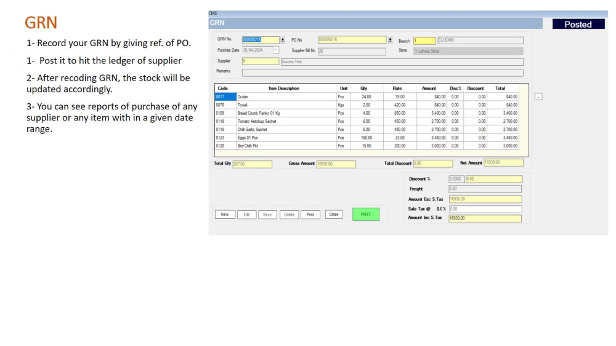Click the Close button

pyautogui.click(x=333, y=214)
